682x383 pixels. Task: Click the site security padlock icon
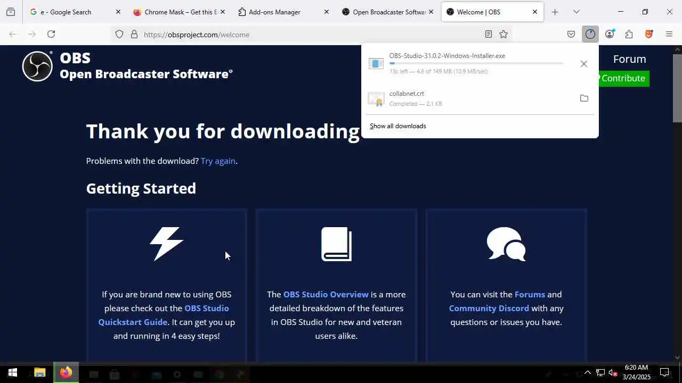(x=134, y=34)
